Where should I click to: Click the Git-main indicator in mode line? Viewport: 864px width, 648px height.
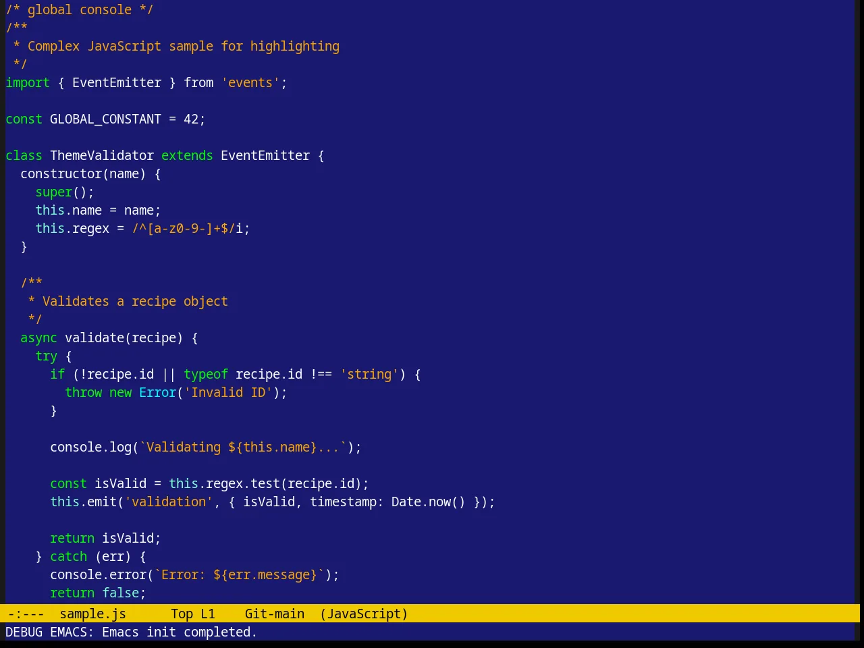coord(275,614)
